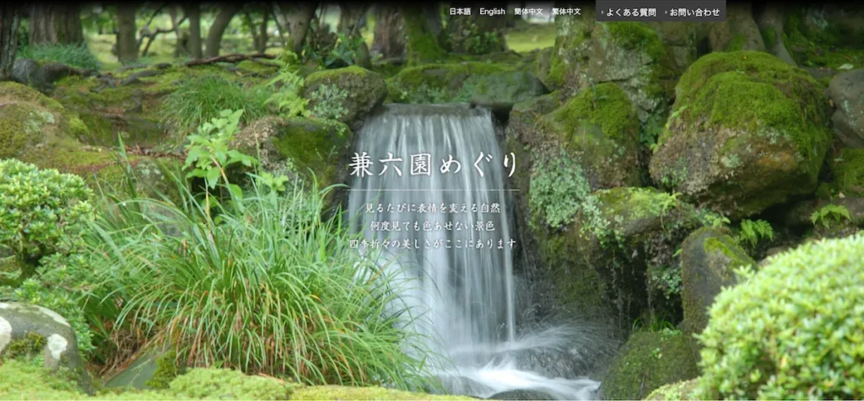Click the line 四季折々の美しさがここにあります
Viewport: 864px width, 401px height.
click(x=433, y=243)
